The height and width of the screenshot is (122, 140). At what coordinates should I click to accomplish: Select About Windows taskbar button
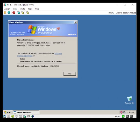pyautogui.click(x=26, y=112)
